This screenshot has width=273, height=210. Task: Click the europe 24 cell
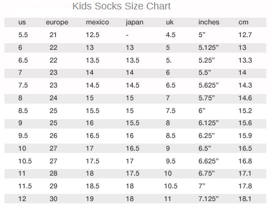(x=53, y=98)
